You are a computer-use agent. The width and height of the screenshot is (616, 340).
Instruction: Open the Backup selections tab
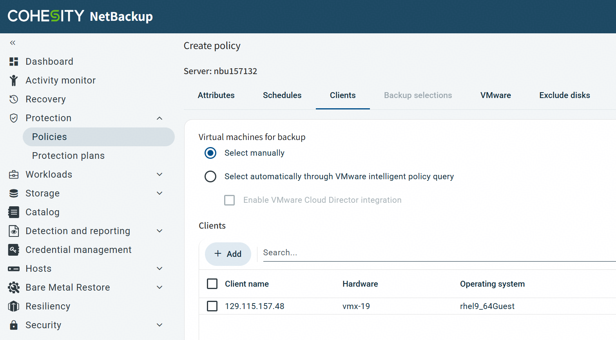[418, 95]
